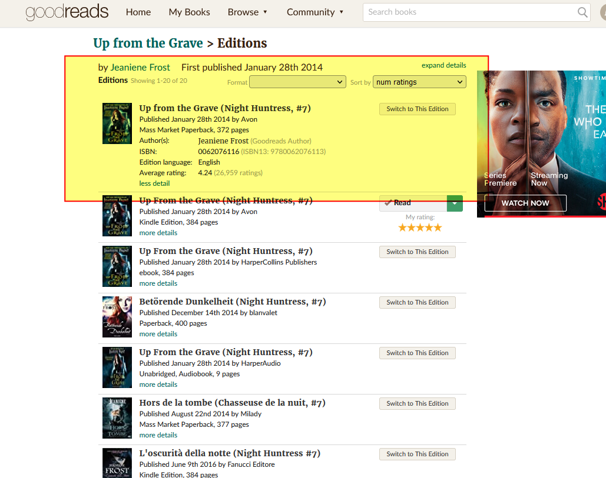Open author Jeaniene Frost header link
Viewport: 606px width, 478px height.
(140, 68)
